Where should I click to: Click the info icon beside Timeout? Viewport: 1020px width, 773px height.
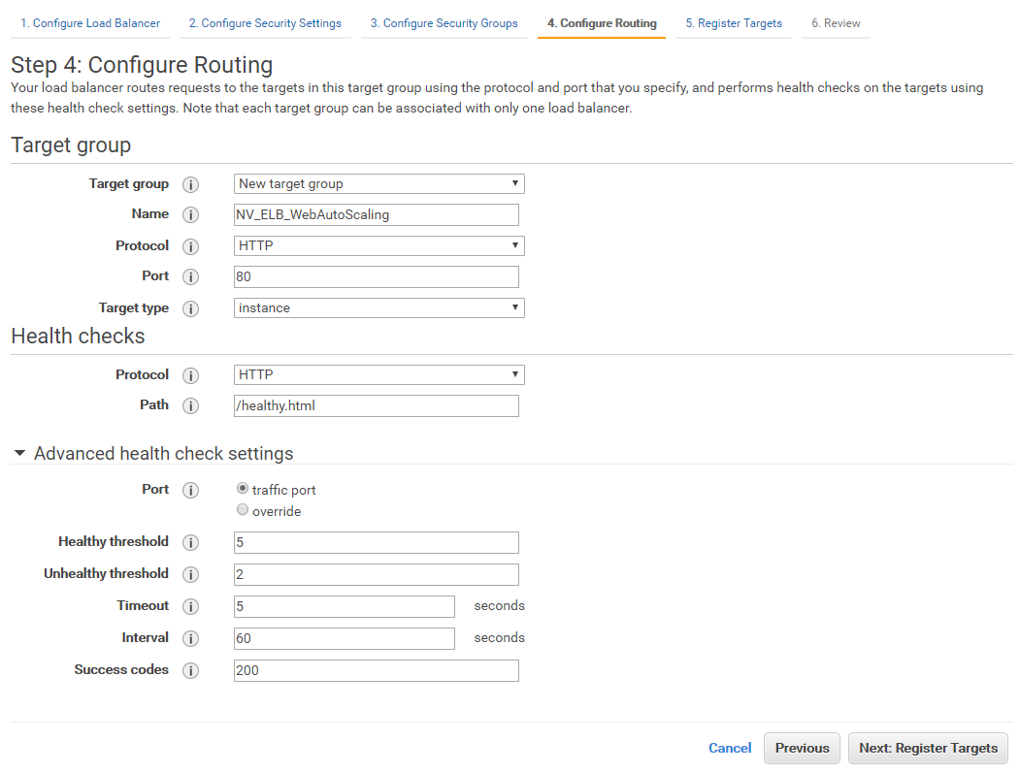click(191, 606)
